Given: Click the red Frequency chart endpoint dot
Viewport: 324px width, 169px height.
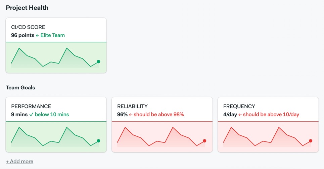Looking at the screenshot, I should click(x=311, y=141).
